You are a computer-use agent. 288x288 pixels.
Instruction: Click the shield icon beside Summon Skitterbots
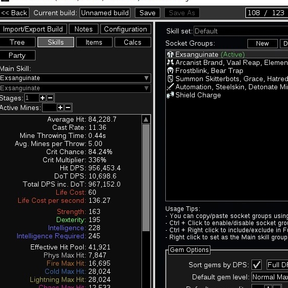click(x=170, y=79)
